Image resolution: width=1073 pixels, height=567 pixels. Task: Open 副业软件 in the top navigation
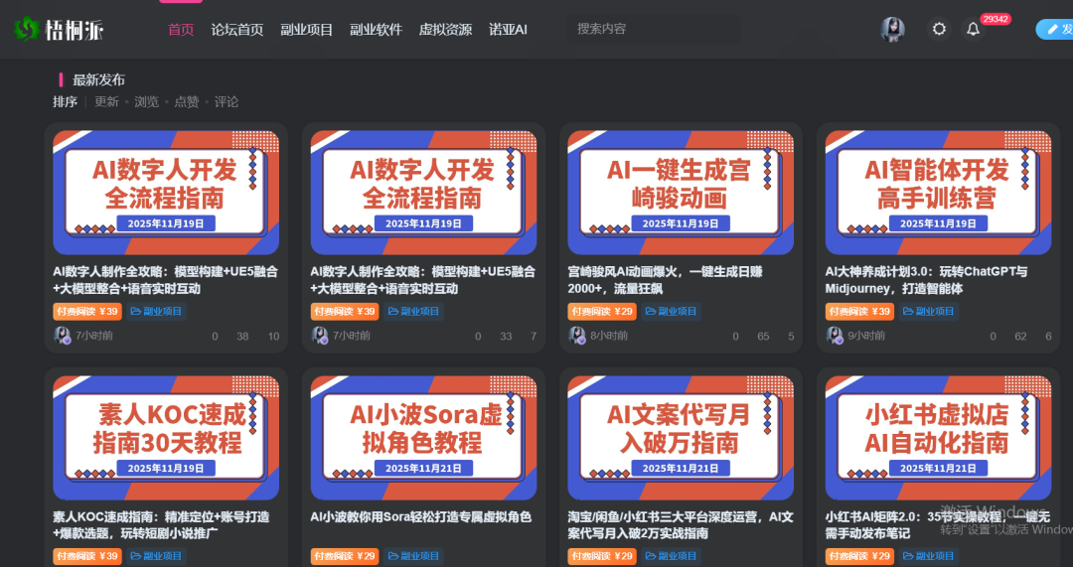point(376,30)
